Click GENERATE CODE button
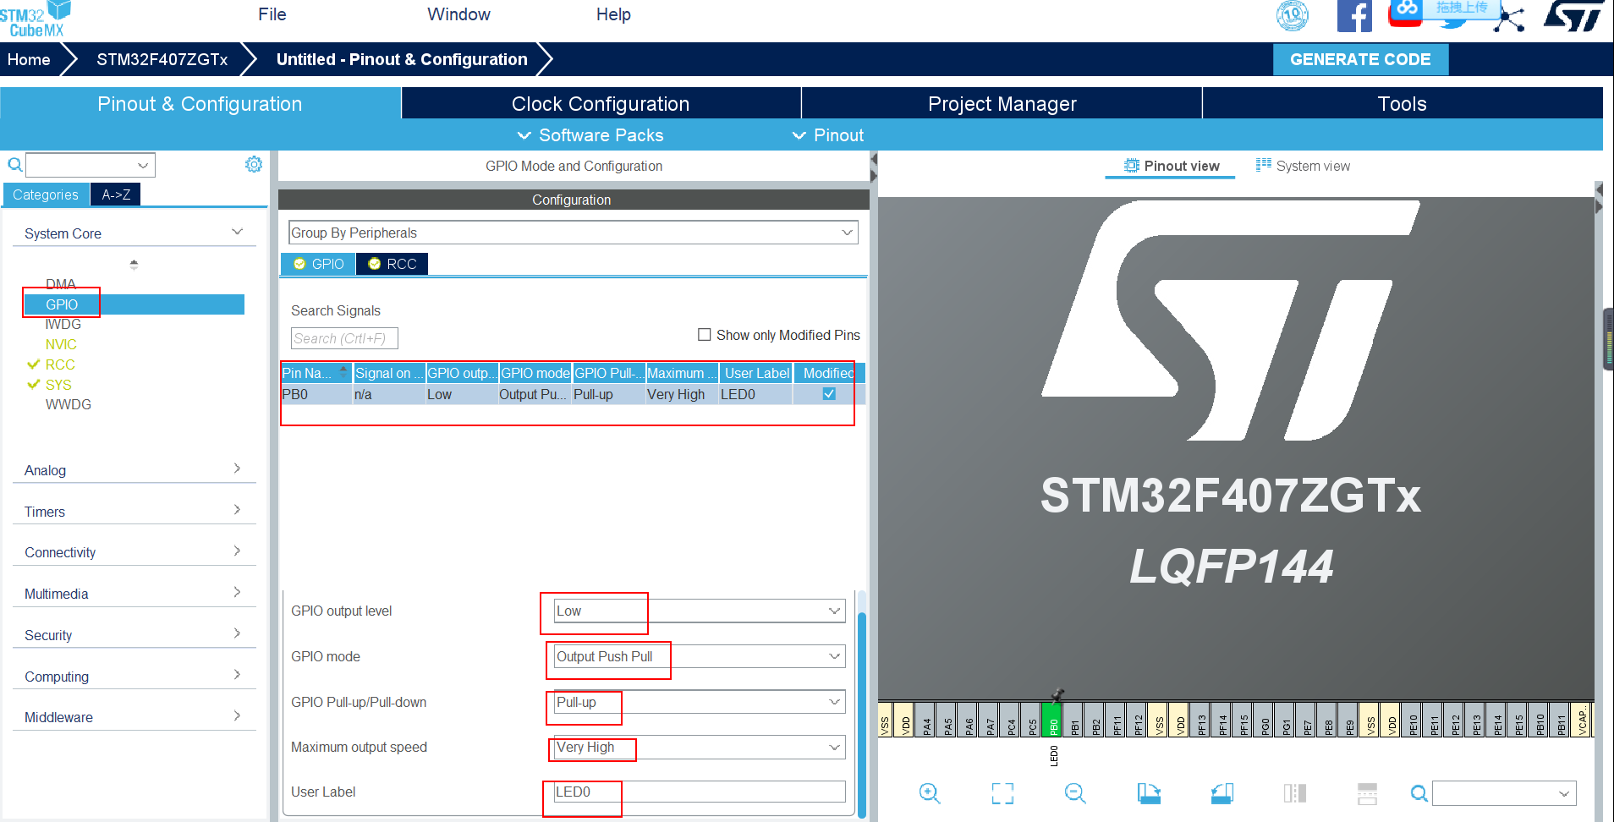 click(1360, 59)
